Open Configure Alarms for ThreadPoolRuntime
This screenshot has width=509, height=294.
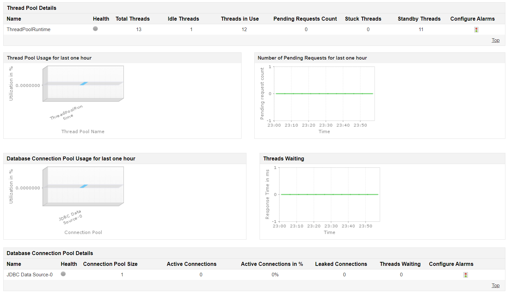(x=476, y=29)
